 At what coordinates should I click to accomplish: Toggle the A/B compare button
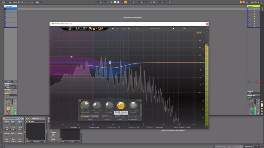click(124, 28)
